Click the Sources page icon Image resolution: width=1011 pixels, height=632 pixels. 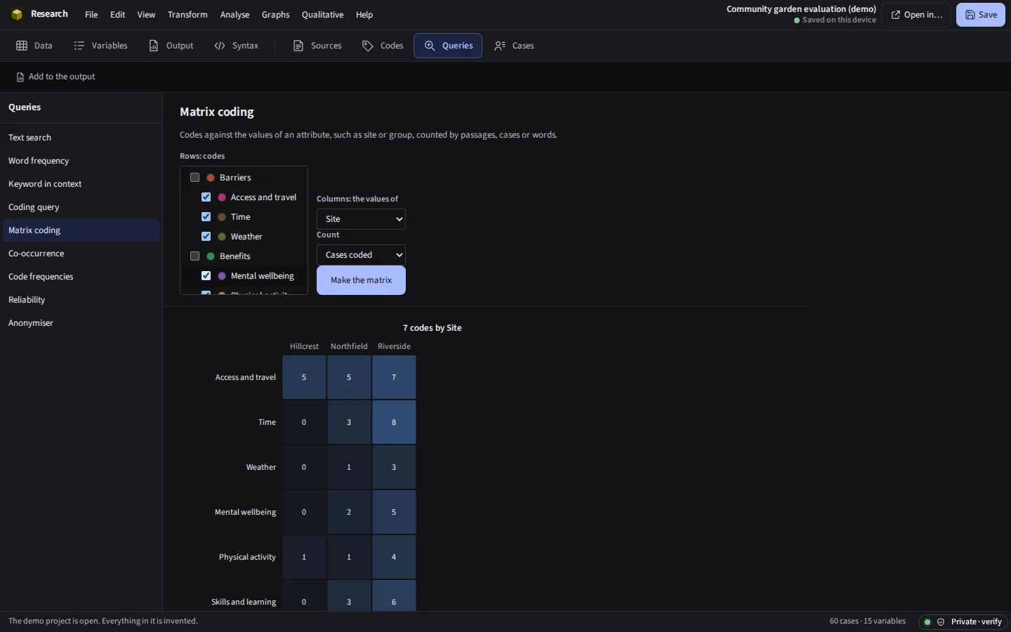[298, 46]
